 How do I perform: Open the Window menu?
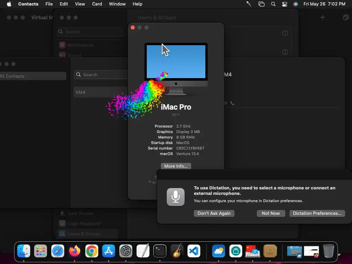[x=117, y=4]
